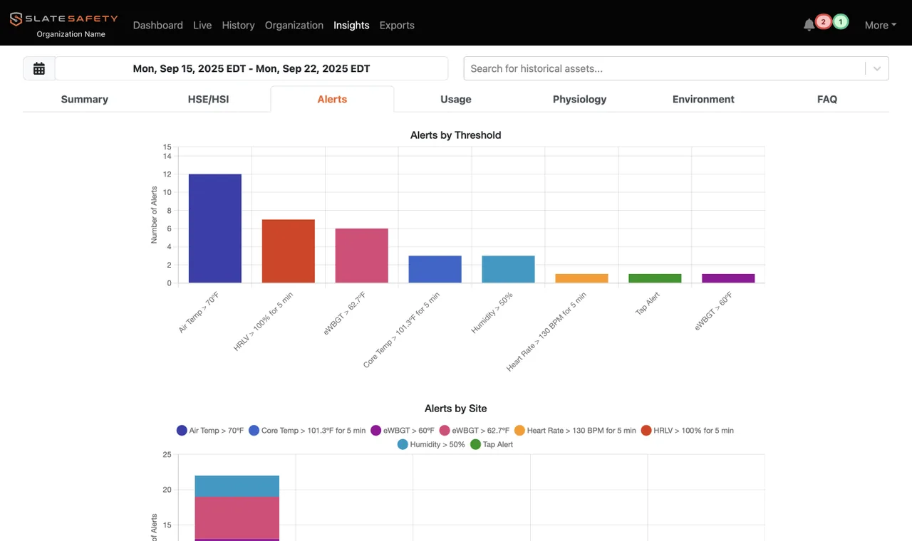
Task: Click the green notification count badge
Action: tap(841, 22)
